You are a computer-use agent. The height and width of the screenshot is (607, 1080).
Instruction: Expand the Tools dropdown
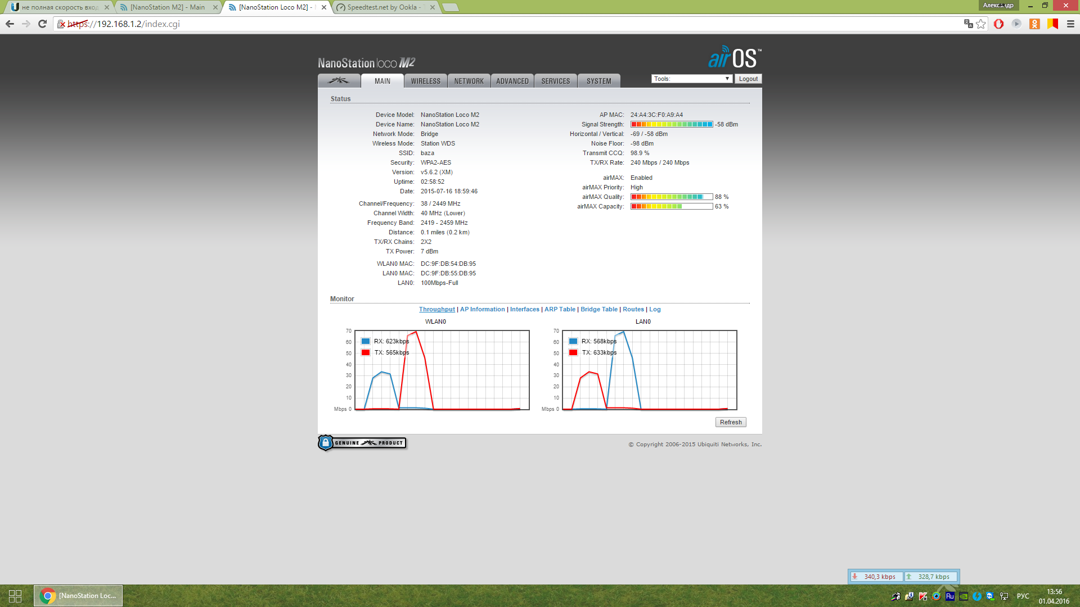pos(691,79)
